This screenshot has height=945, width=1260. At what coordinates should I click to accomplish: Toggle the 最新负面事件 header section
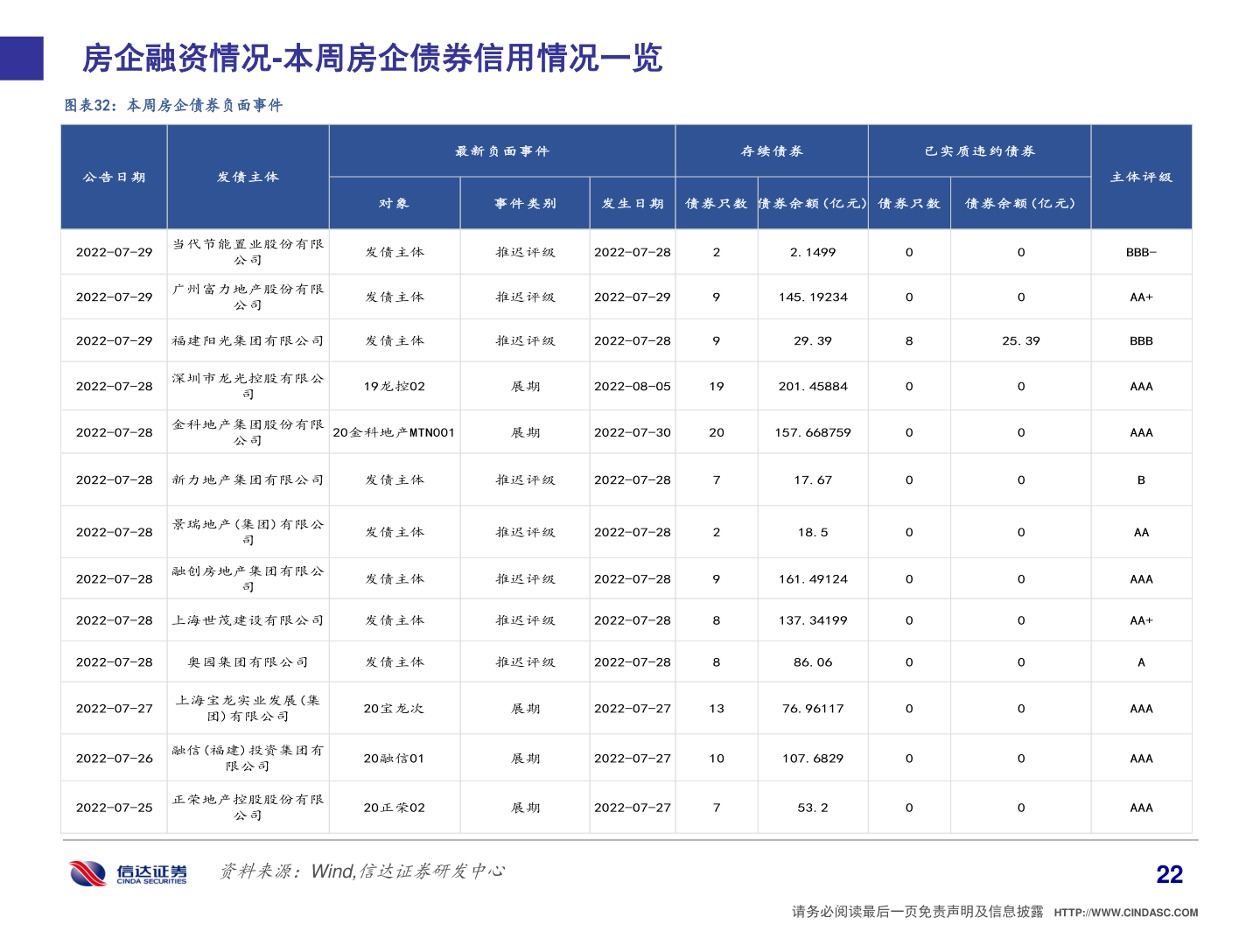(x=500, y=150)
